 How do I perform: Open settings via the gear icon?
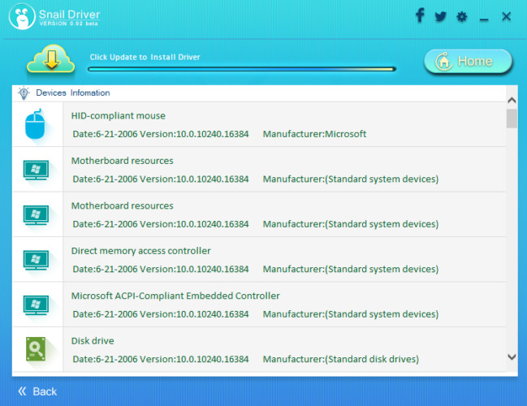point(462,16)
